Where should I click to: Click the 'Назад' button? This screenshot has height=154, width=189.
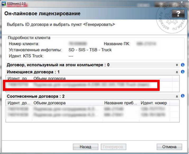85,147
